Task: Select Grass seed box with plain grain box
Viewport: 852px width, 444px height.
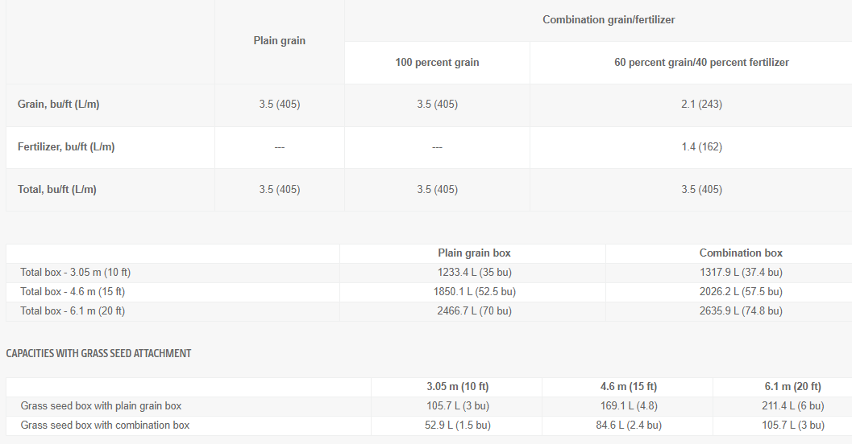Action: 101,406
